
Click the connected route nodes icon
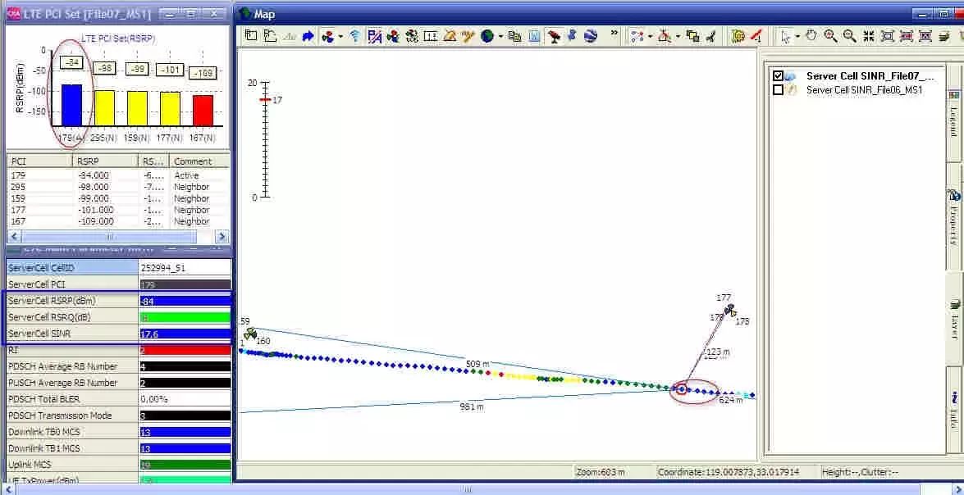637,36
